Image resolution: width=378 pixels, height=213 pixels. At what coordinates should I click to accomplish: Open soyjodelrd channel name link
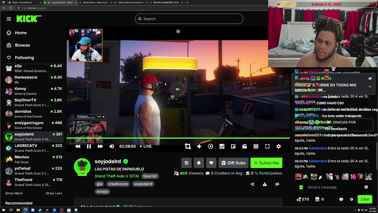click(108, 162)
